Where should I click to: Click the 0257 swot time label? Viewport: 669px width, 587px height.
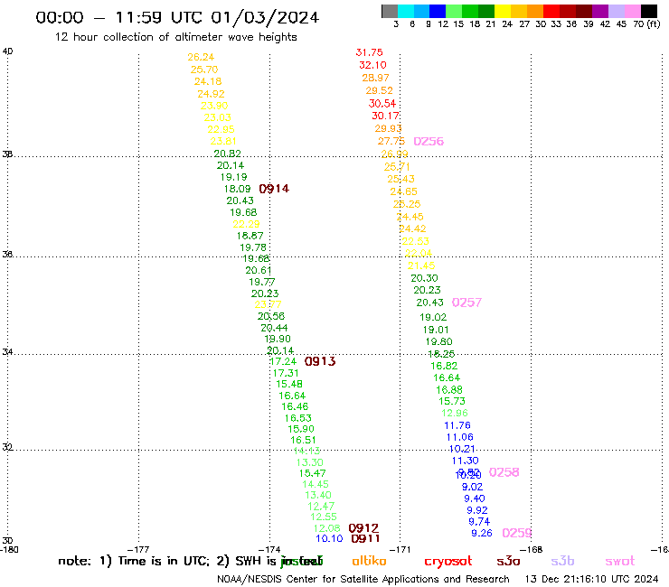[x=466, y=303]
